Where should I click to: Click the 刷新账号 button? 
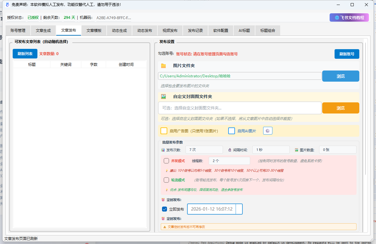pyautogui.click(x=347, y=54)
